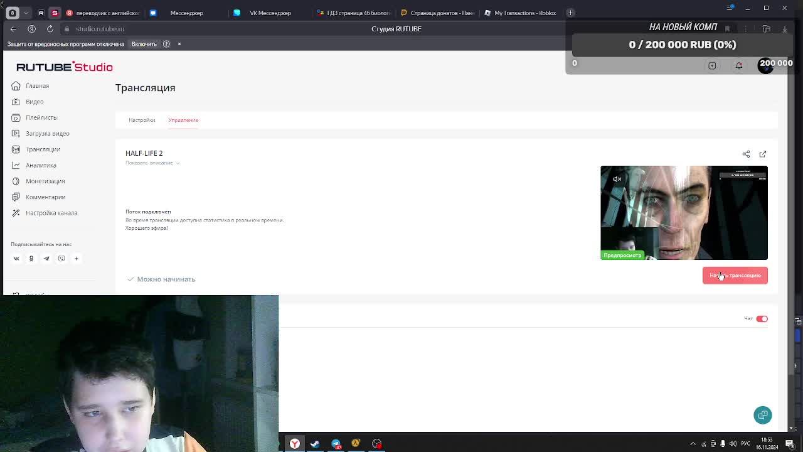Click the Начать трансляцию button
This screenshot has width=803, height=452.
(735, 275)
